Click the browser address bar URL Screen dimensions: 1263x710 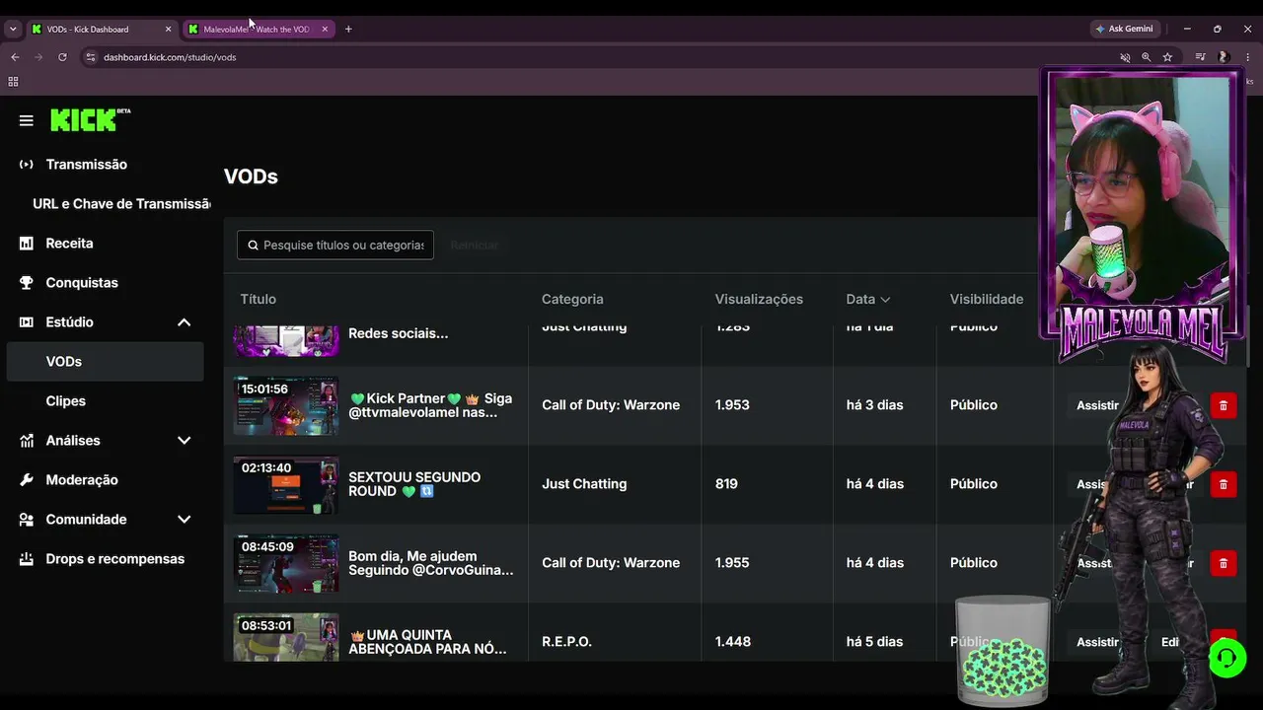pos(170,57)
